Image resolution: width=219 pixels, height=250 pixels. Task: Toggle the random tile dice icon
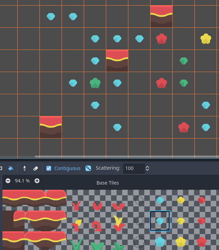pyautogui.click(x=88, y=168)
